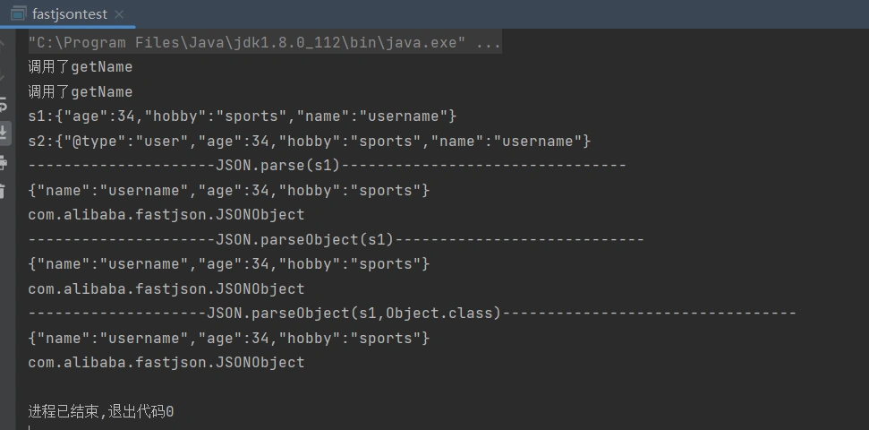Select the fastjsontest run tab
869x430 pixels.
tap(69, 14)
